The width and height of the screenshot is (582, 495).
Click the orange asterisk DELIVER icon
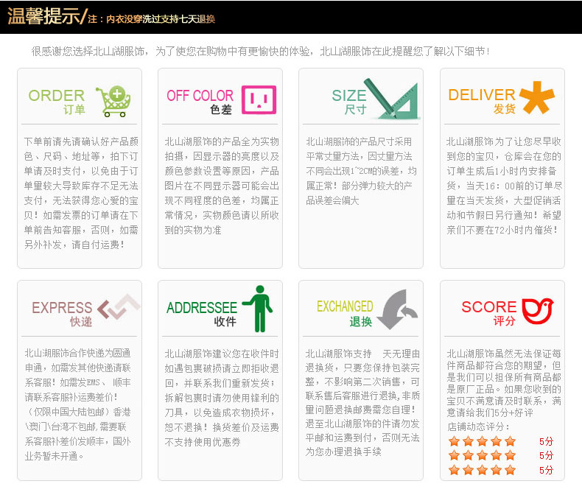point(537,97)
